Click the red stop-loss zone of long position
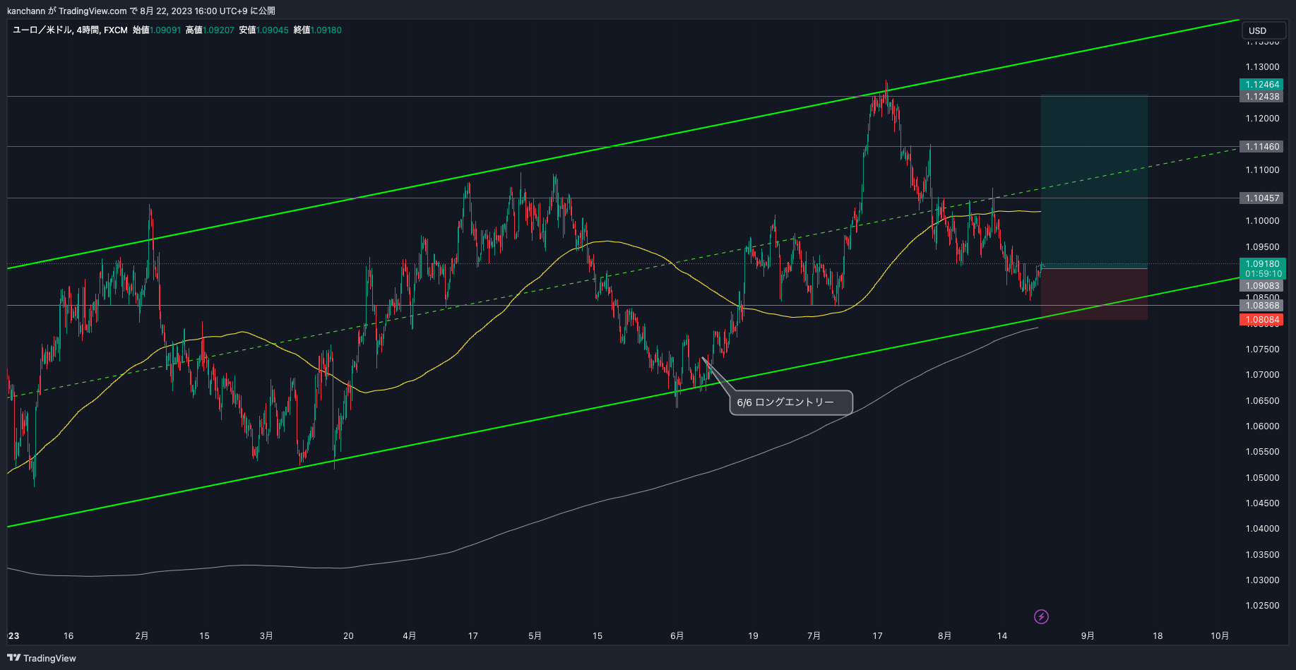The image size is (1296, 670). [x=1094, y=294]
